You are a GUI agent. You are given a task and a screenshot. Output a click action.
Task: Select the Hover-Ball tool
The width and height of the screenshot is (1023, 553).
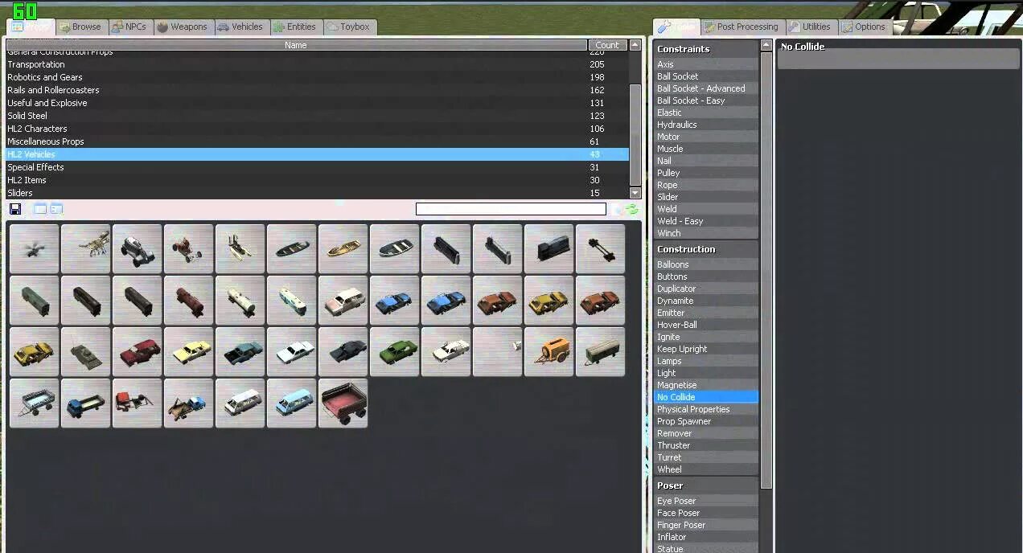point(706,325)
